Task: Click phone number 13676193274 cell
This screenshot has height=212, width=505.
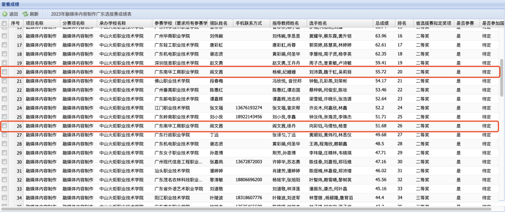Action: tap(249, 108)
